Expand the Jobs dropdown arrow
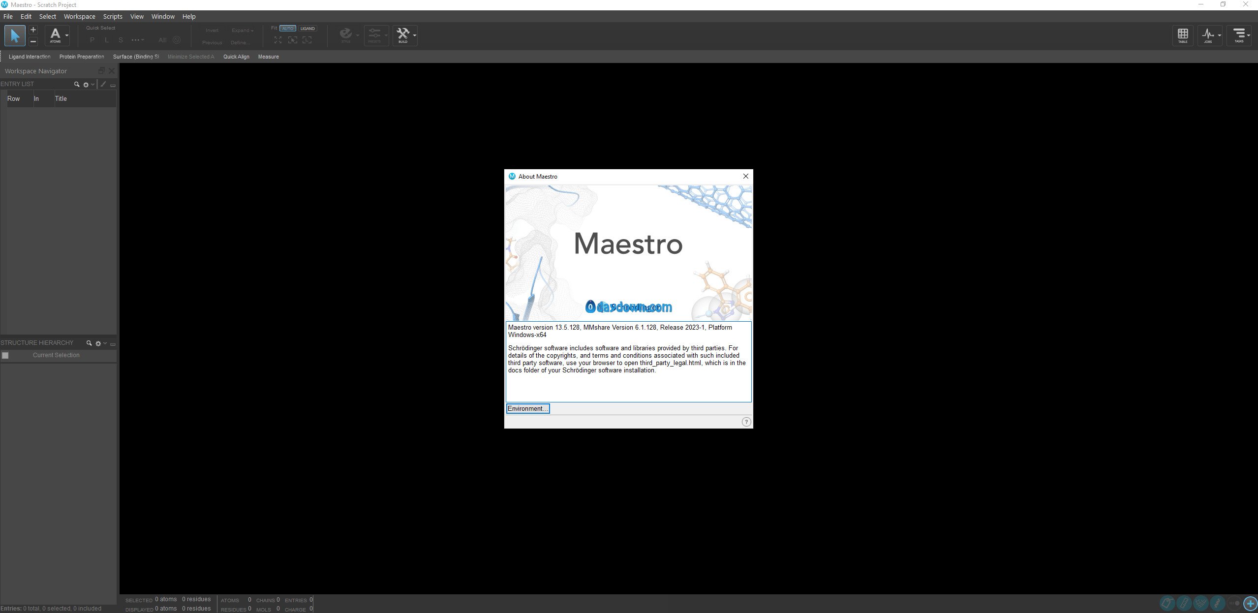The image size is (1258, 613). 1219,35
